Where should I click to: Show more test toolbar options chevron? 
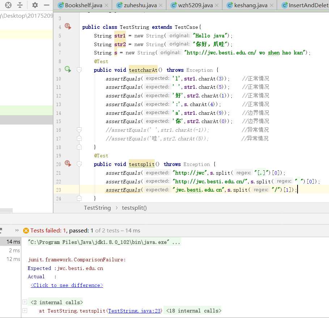tap(17, 230)
